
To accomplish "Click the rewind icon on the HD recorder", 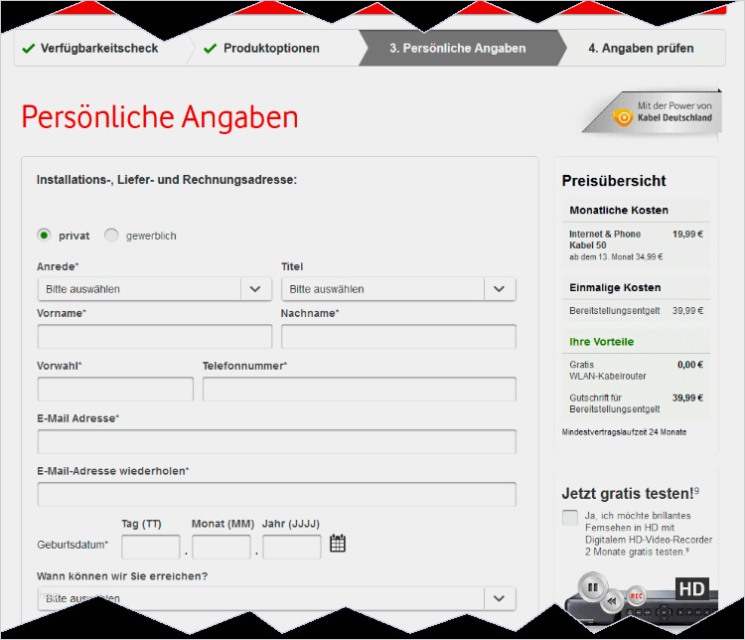I will click(614, 601).
